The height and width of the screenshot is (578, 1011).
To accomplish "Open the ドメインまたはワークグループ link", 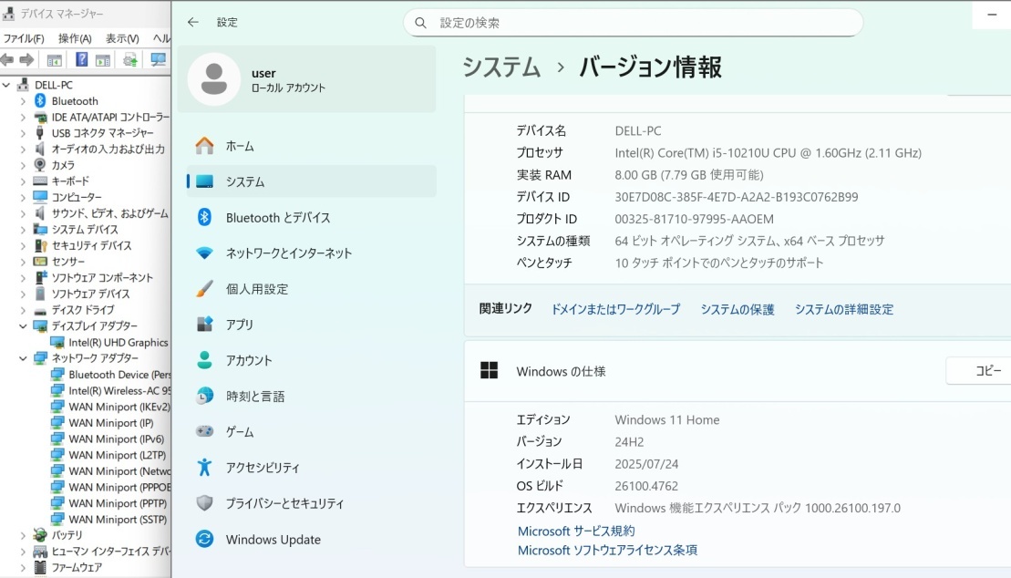I will 615,310.
